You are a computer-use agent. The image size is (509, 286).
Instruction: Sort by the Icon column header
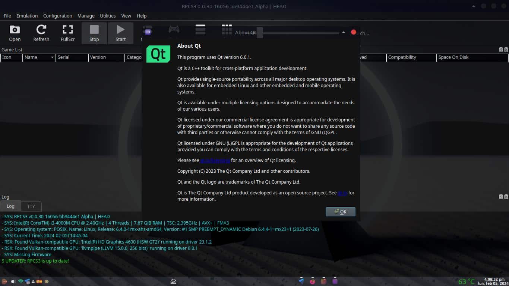pos(12,57)
